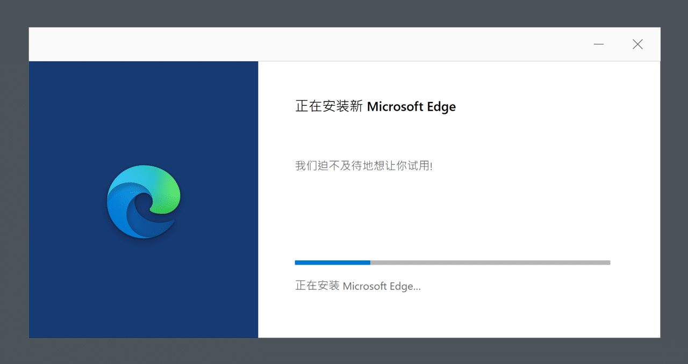Click the X close icon
The width and height of the screenshot is (688, 364).
[637, 44]
